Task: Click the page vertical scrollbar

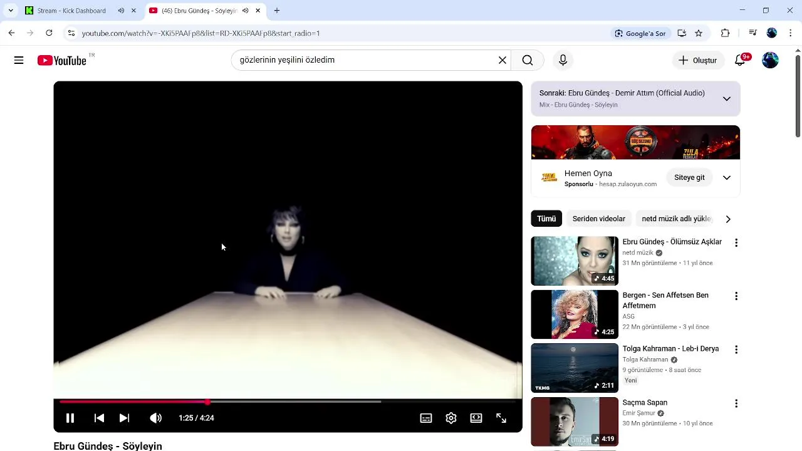Action: click(x=798, y=97)
